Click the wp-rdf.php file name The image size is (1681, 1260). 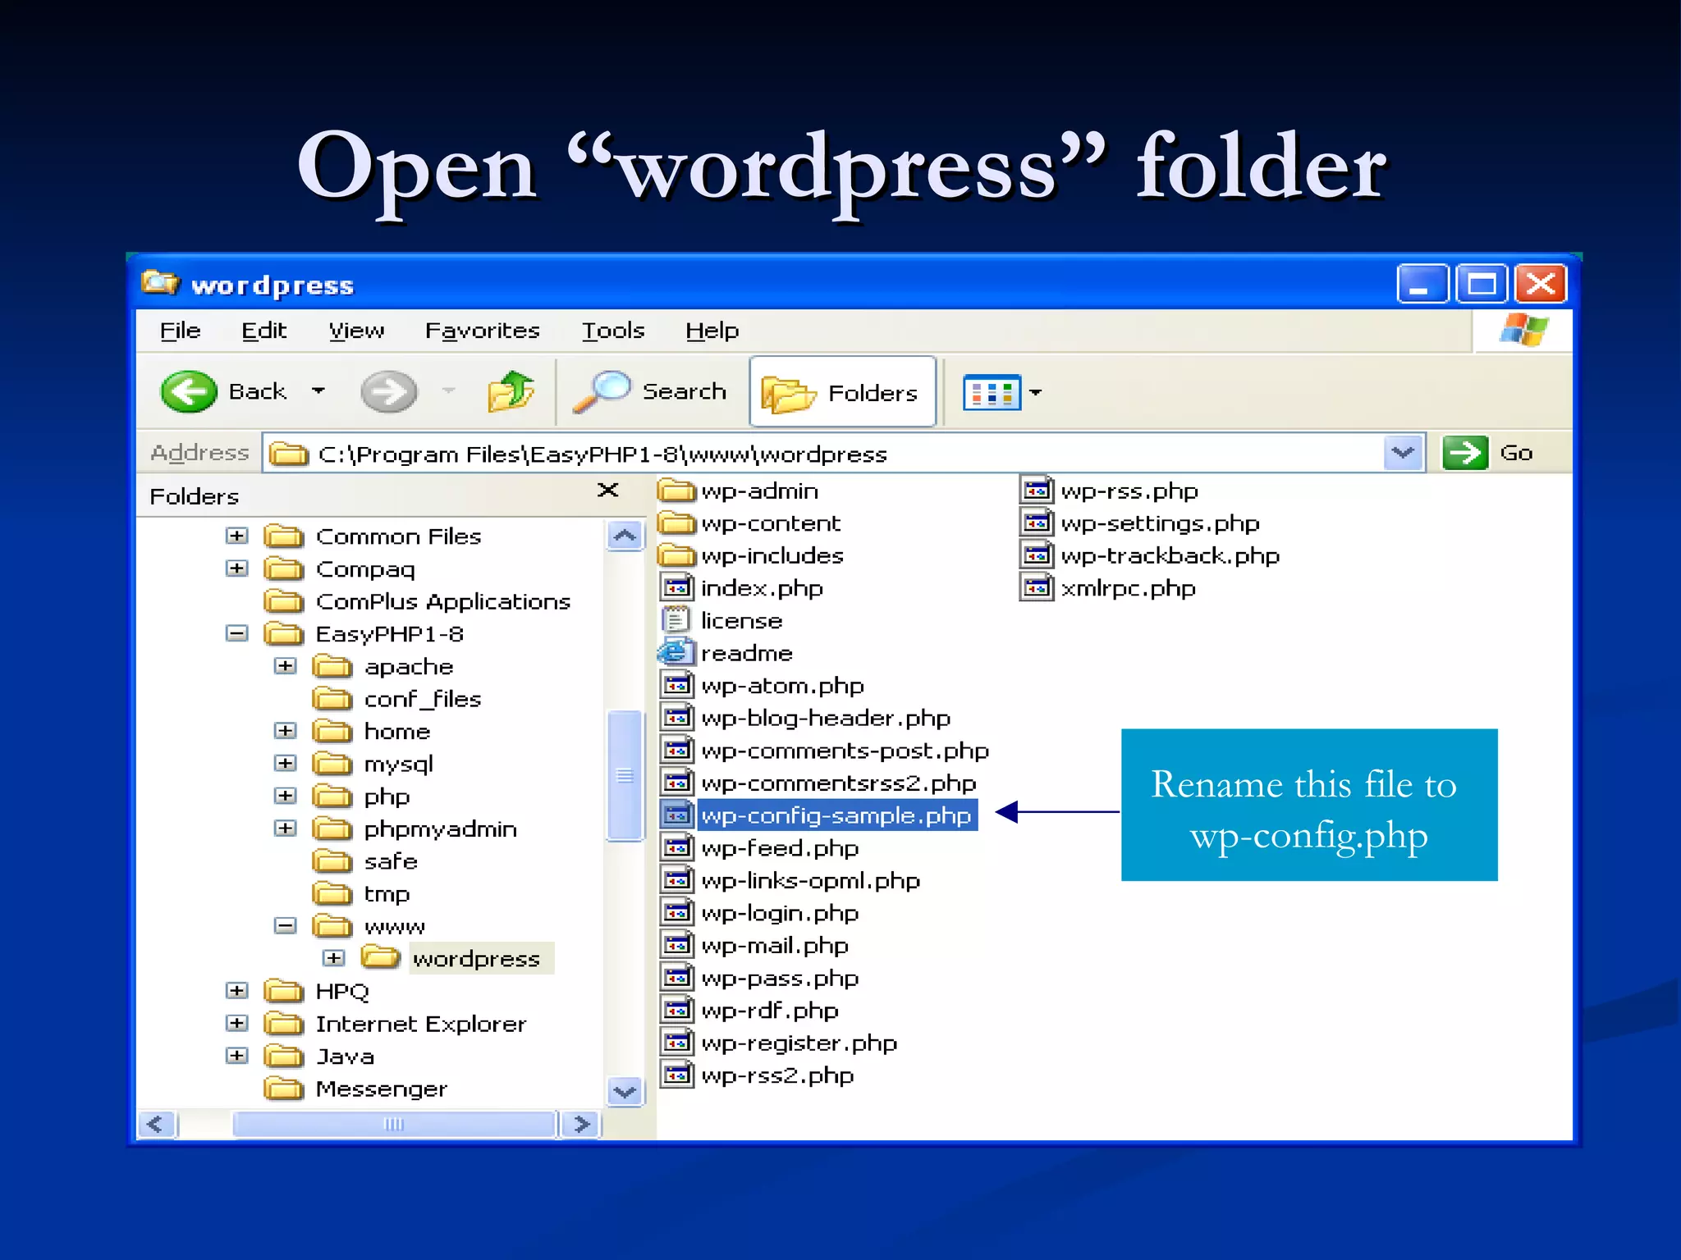coord(770,1011)
